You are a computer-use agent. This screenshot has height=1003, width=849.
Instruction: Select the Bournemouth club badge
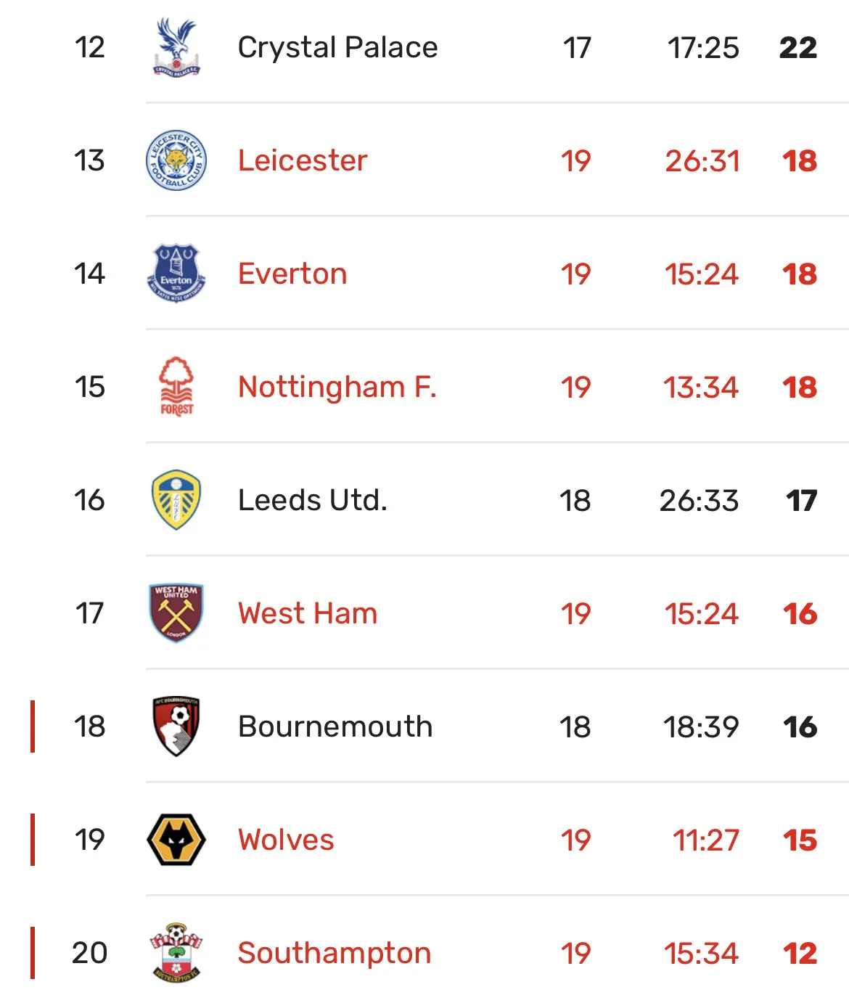(x=176, y=726)
